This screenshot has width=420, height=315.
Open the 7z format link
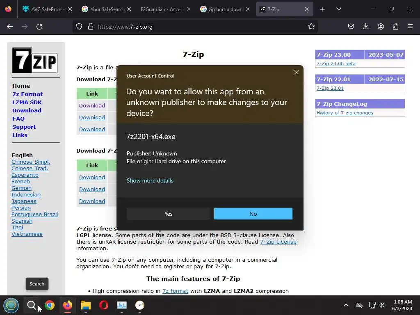click(175, 291)
